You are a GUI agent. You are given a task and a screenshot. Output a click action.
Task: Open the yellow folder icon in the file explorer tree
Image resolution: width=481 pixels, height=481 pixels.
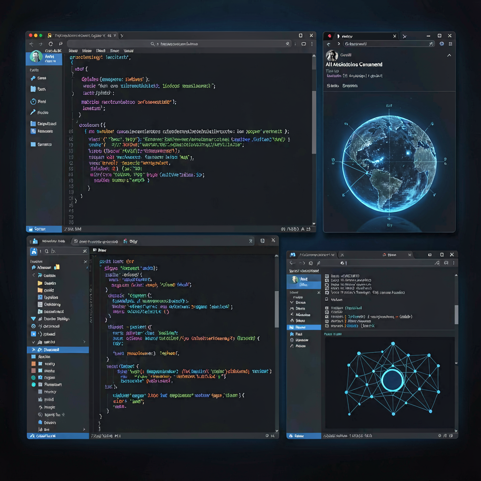[39, 283]
